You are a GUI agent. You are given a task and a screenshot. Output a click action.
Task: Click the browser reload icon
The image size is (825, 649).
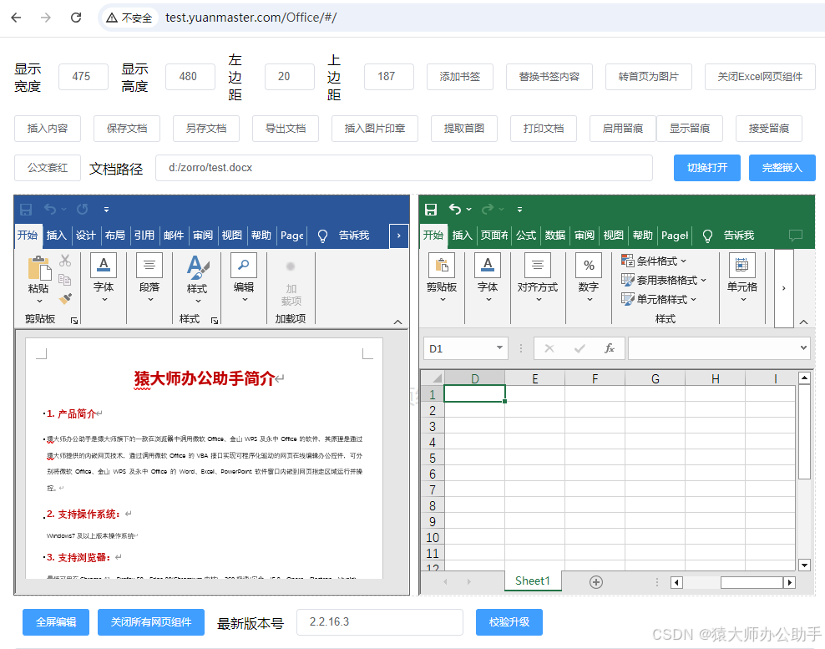[76, 18]
